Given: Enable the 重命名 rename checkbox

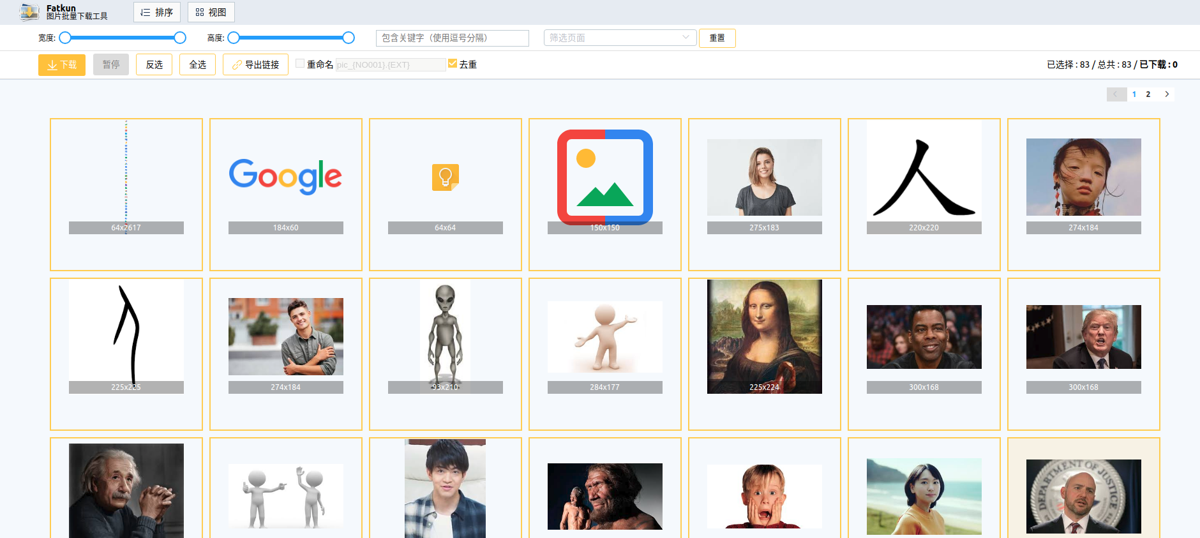Looking at the screenshot, I should [300, 63].
